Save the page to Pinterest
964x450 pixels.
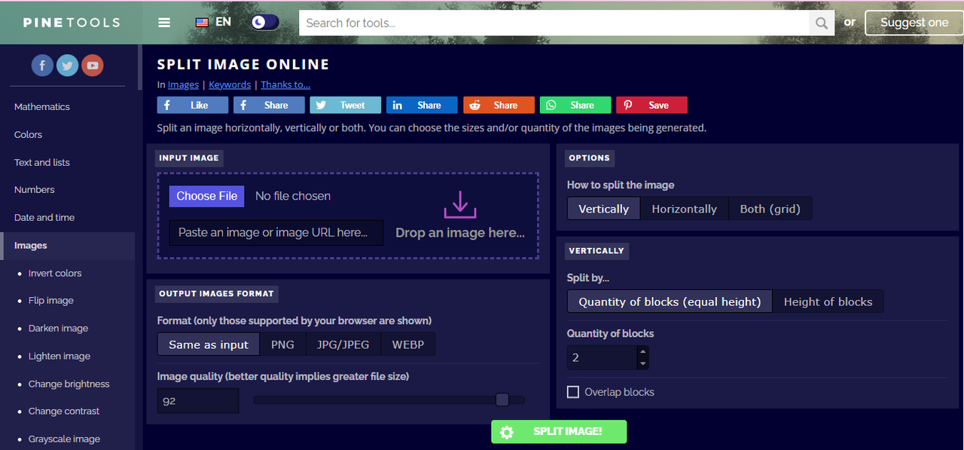tap(651, 106)
